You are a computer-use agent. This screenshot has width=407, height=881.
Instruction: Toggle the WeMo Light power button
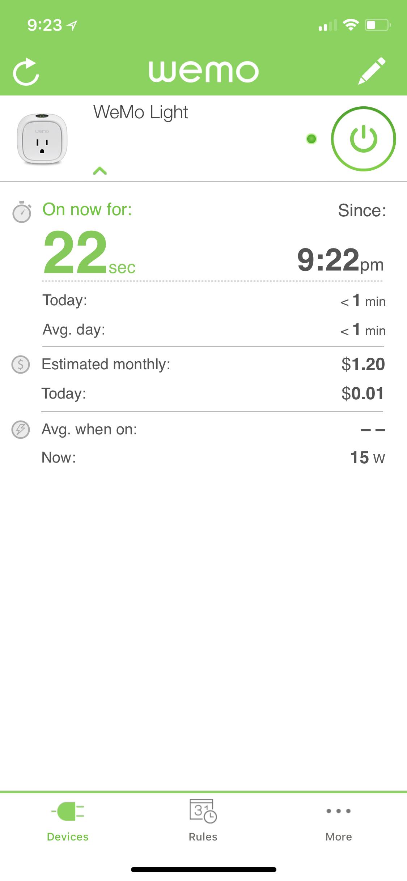(x=363, y=139)
